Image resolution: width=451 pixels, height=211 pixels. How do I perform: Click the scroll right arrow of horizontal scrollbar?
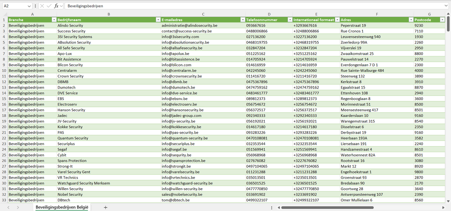[x=443, y=207]
